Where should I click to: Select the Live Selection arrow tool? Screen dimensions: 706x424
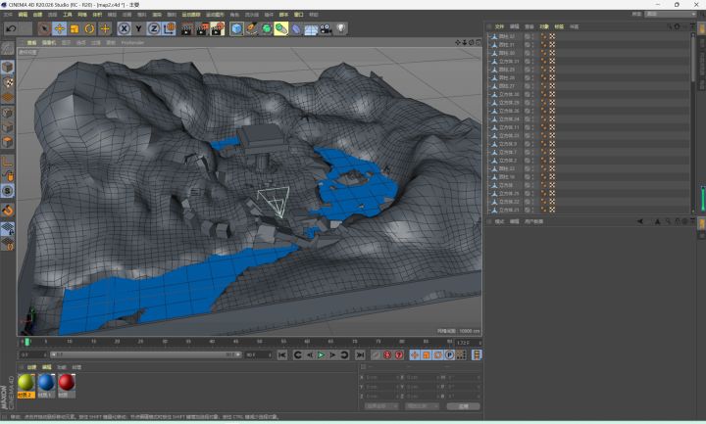44,28
